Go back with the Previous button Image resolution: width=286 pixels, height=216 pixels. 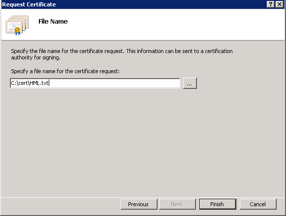[139, 204]
